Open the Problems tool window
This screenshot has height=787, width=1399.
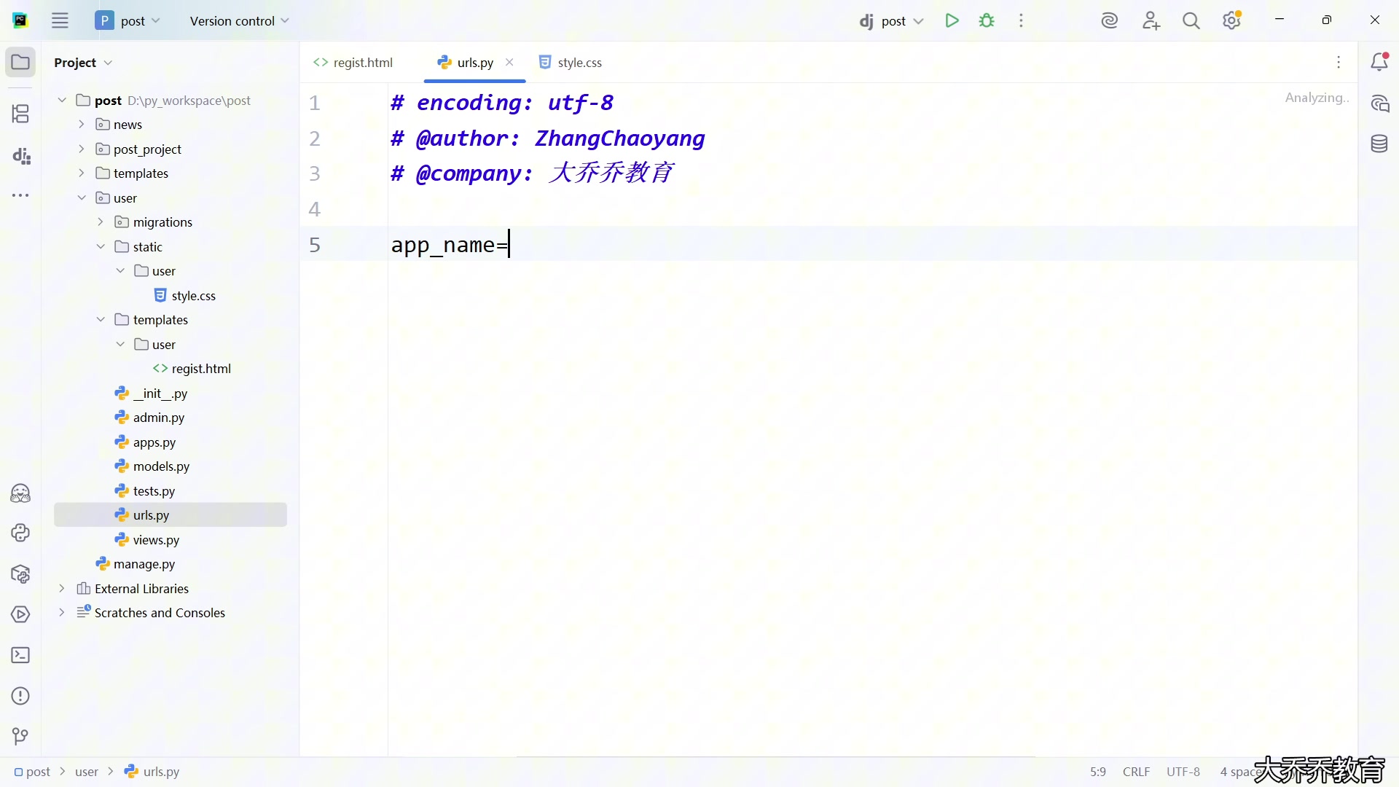pyautogui.click(x=20, y=696)
